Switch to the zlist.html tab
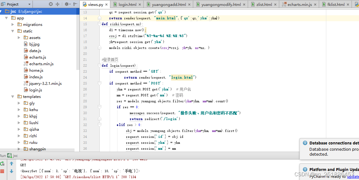This screenshot has height=180, width=359. 264,4
